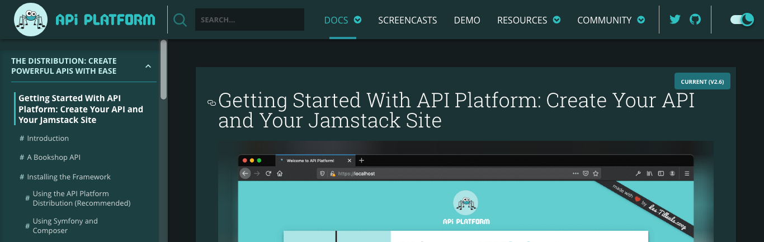Click the search magnifier icon

point(180,20)
